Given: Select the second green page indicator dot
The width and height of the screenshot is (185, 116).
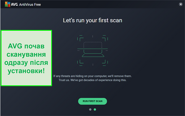Looking at the screenshot, I should point(95,109).
